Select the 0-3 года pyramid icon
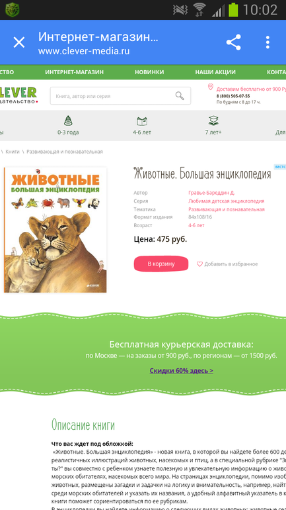This screenshot has width=286, height=510. [68, 121]
